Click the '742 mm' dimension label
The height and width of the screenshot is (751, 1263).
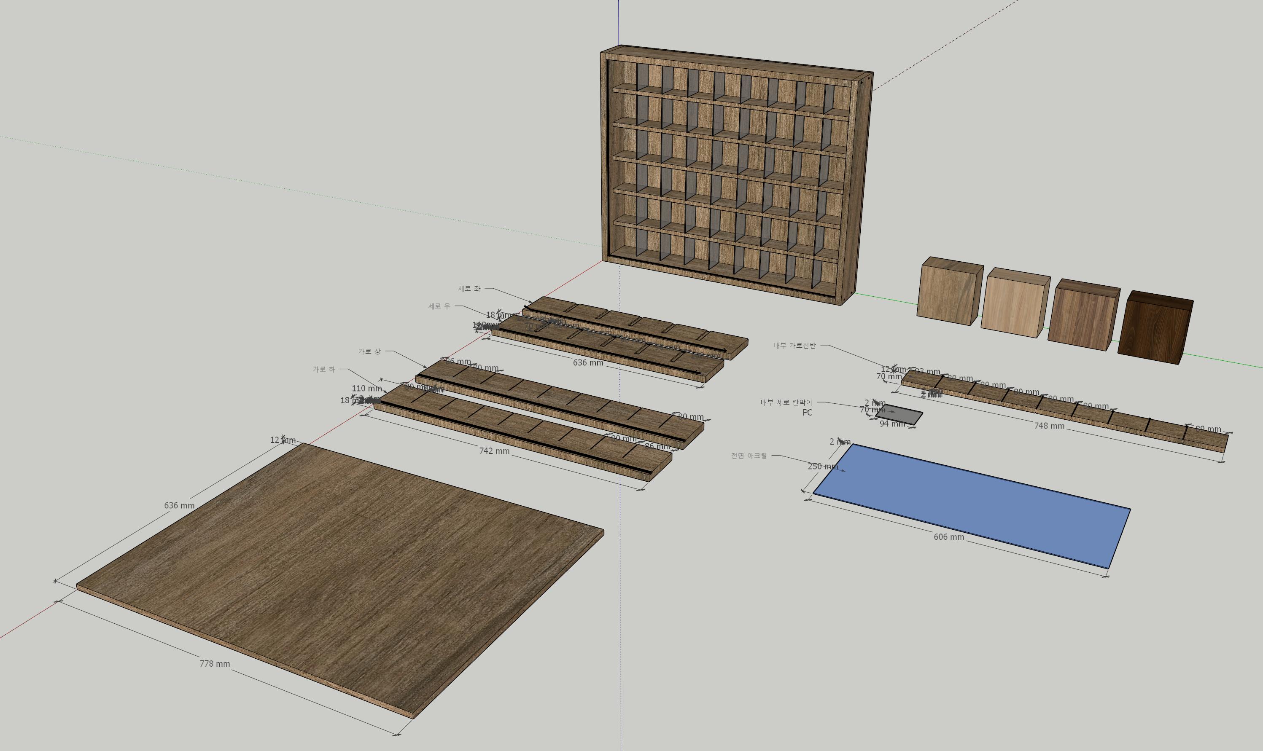(x=494, y=451)
